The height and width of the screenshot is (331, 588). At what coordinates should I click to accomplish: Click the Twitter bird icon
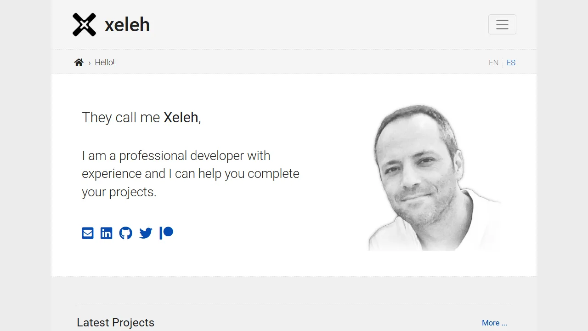pyautogui.click(x=145, y=233)
